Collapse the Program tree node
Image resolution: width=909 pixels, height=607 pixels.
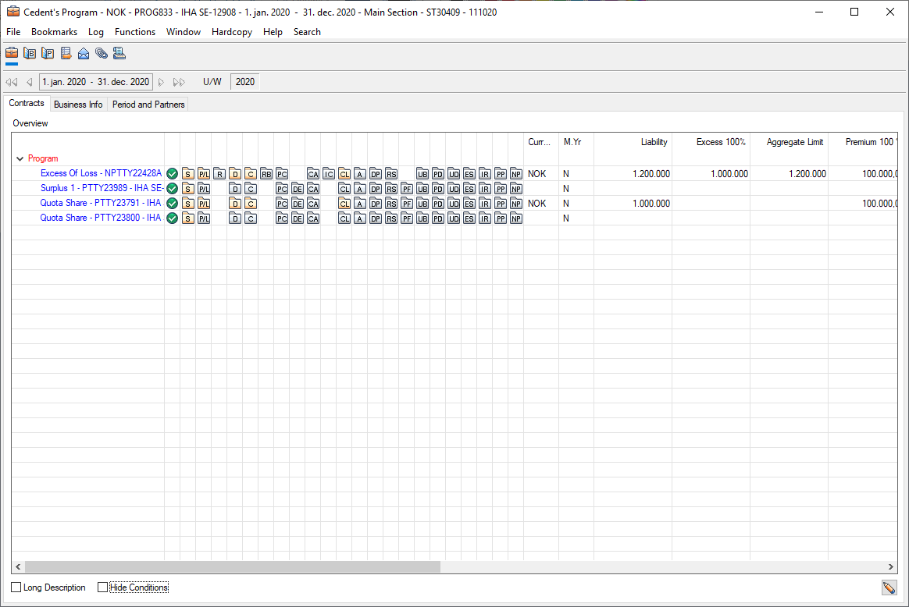point(20,158)
